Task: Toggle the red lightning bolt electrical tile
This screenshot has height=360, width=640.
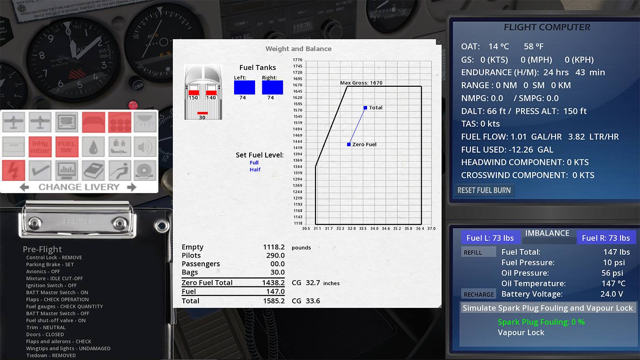Action: pos(14,170)
